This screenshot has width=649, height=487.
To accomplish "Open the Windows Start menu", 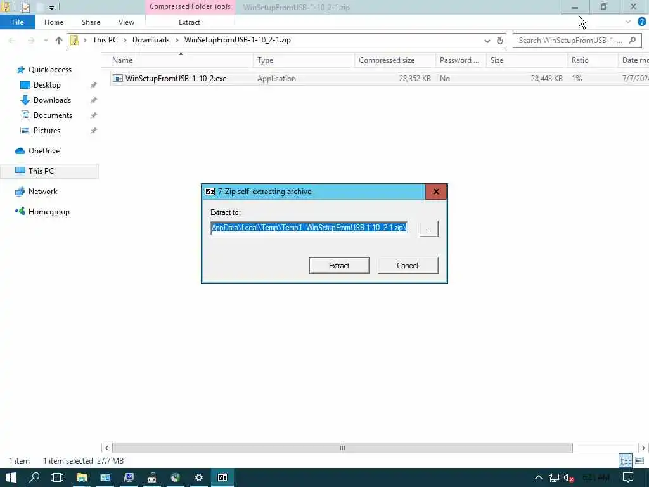I will point(11,477).
